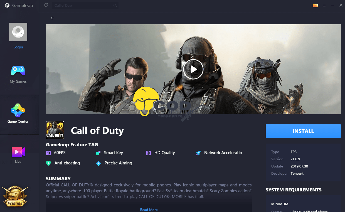Install Call of Duty
Screen dimensions: 345x212
(303, 131)
